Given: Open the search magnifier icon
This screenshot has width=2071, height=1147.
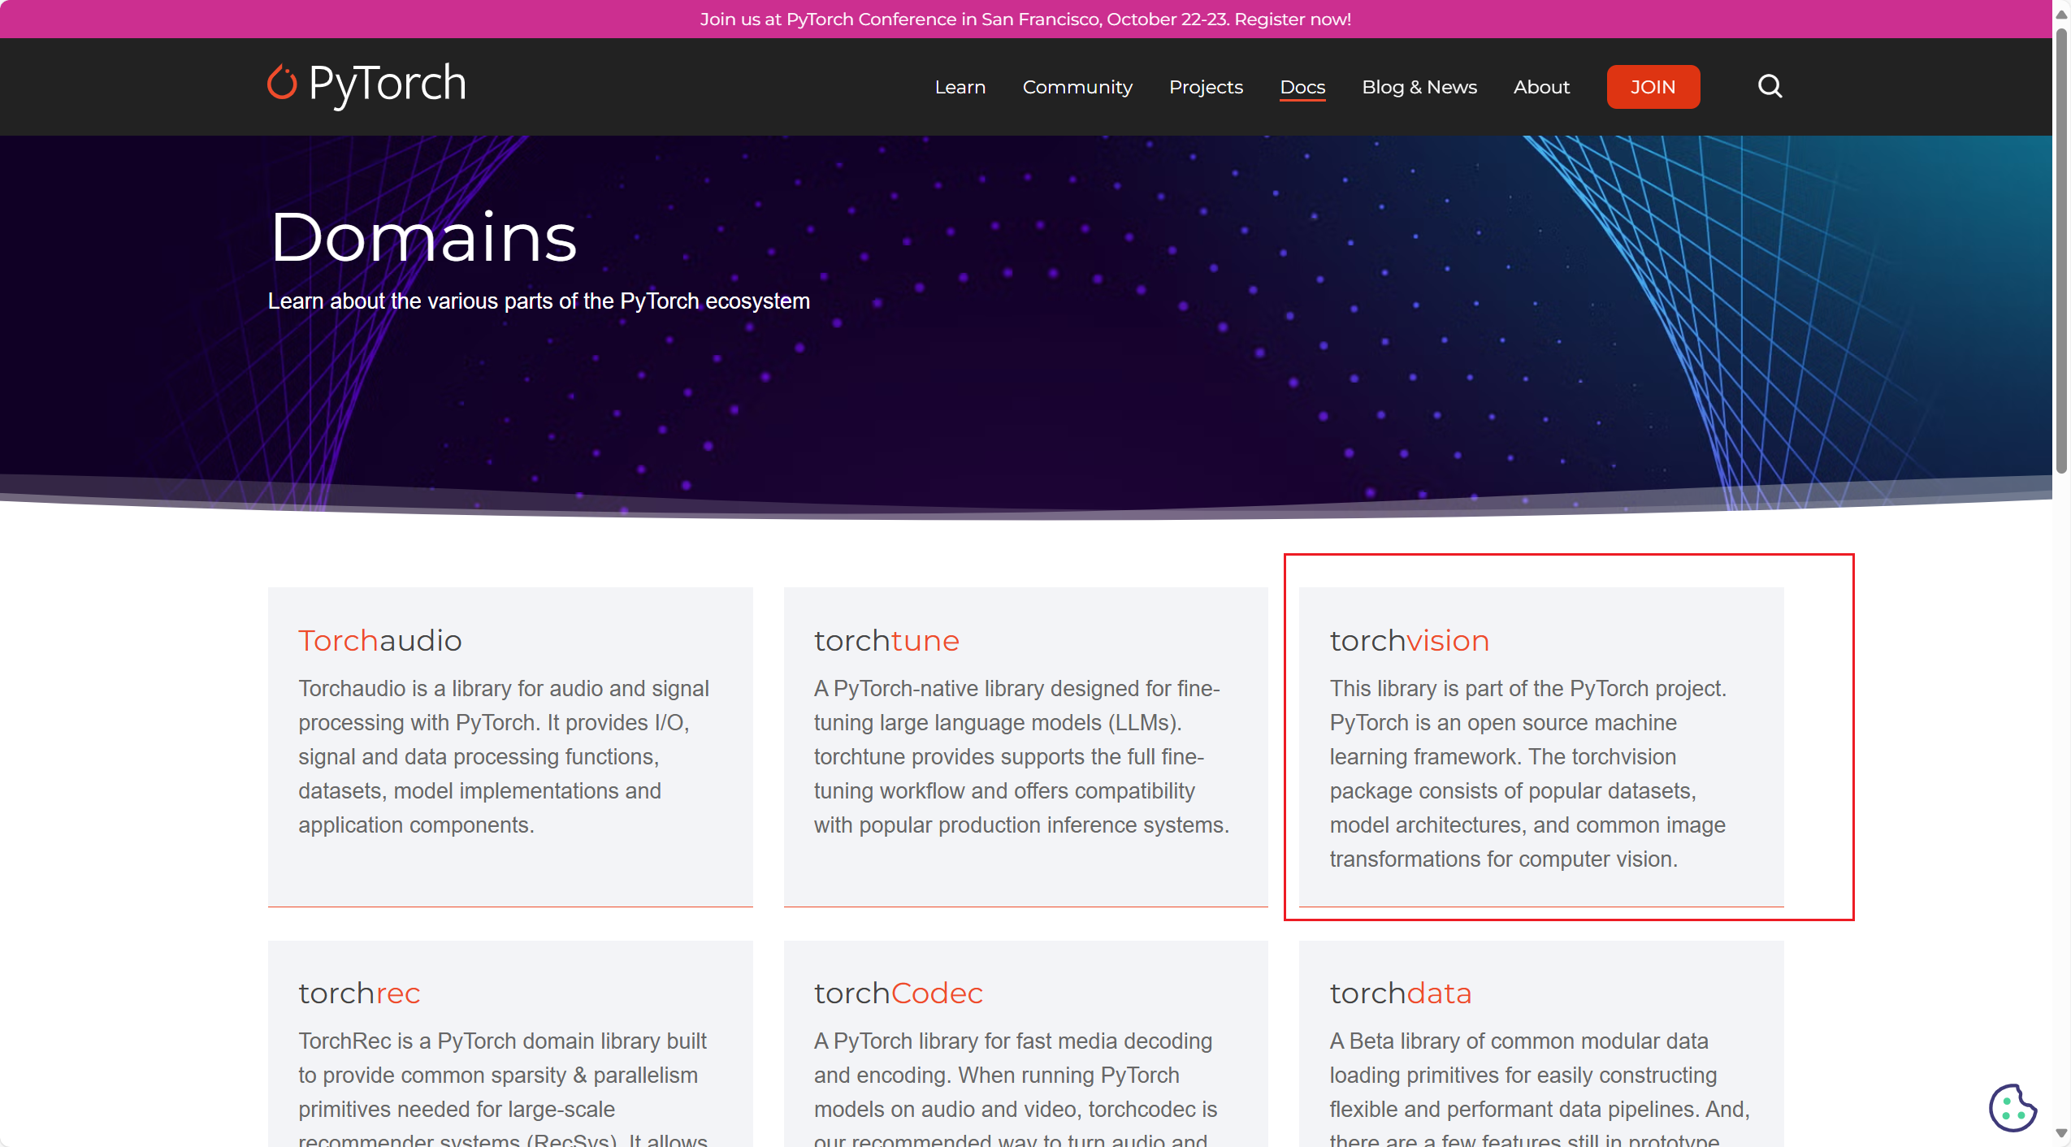Looking at the screenshot, I should (1770, 86).
